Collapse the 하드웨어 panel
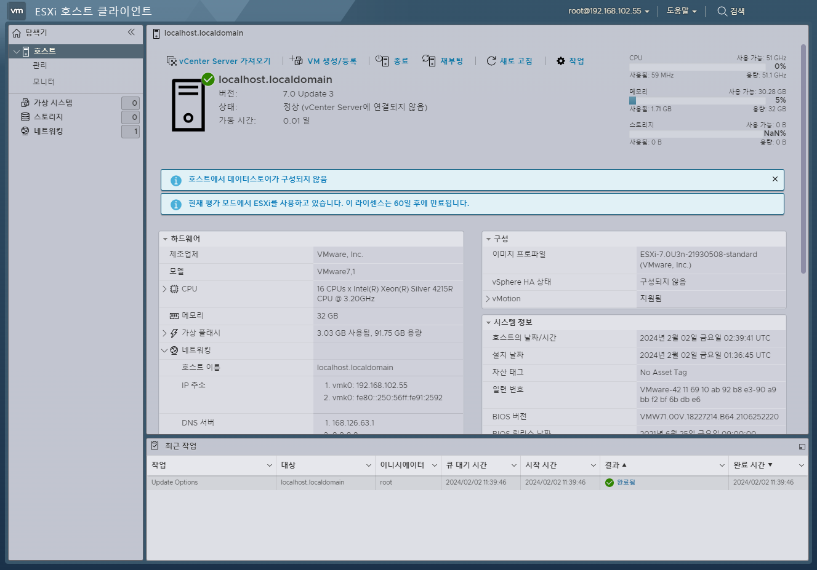 coord(165,239)
